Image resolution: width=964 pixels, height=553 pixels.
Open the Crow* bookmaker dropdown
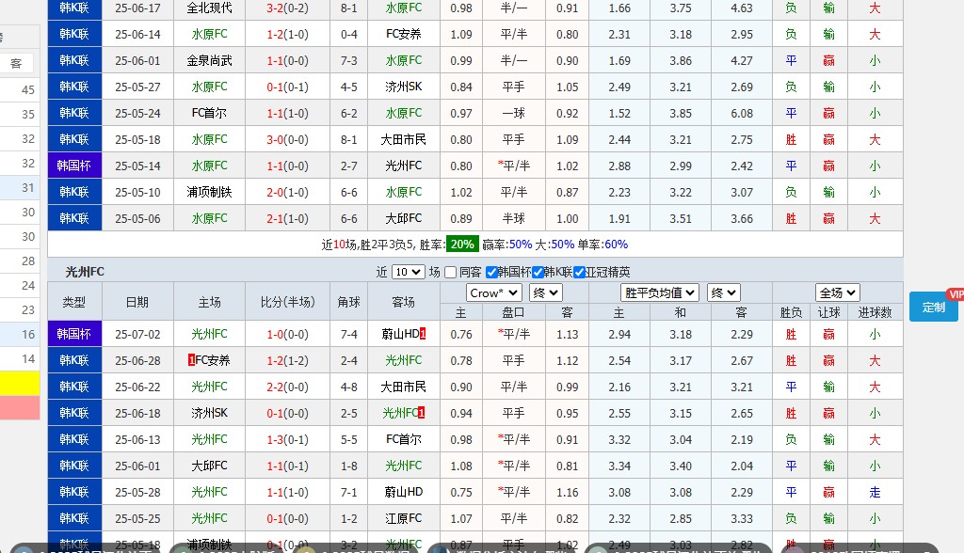tap(493, 292)
